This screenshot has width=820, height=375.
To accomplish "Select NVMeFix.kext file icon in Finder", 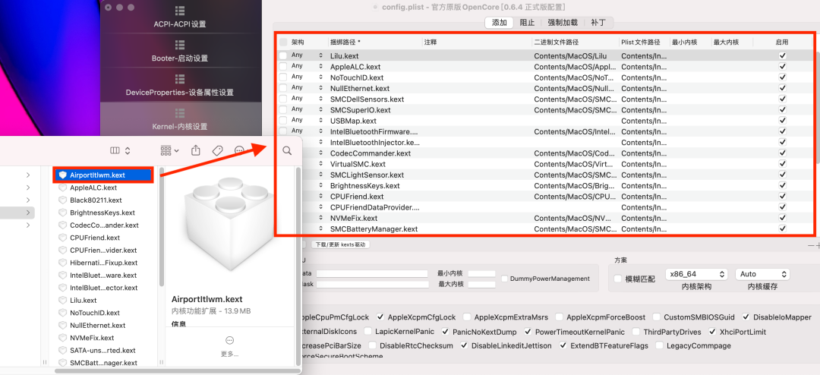I will (63, 338).
